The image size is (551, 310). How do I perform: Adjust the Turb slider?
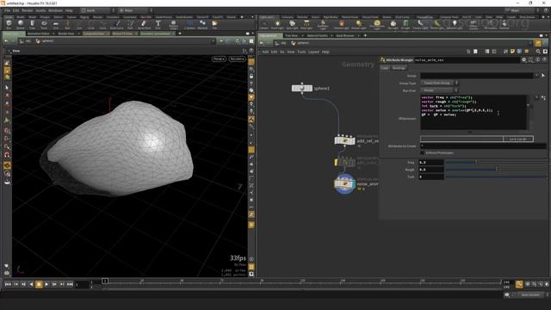(x=497, y=177)
